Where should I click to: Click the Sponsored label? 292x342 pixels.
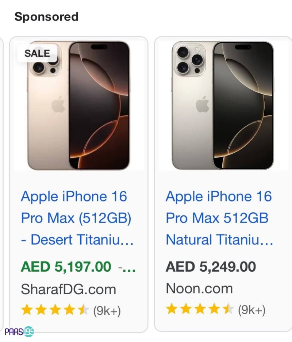[46, 17]
